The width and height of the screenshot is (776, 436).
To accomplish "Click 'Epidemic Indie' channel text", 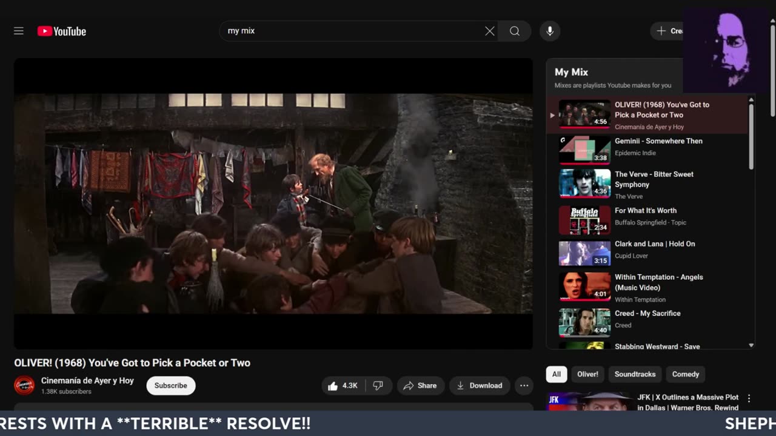I will (635, 153).
